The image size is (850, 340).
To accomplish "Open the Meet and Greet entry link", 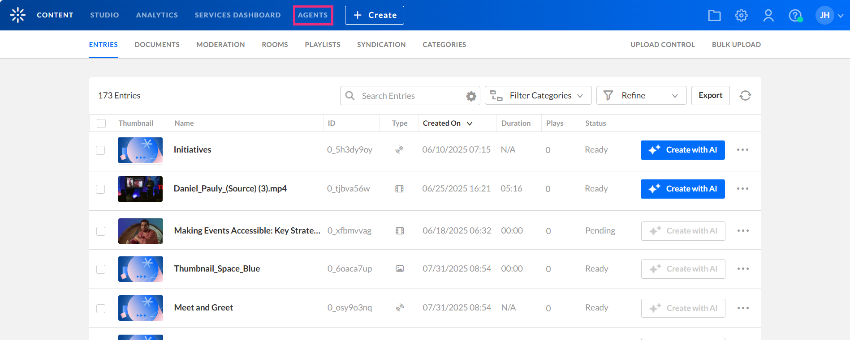I will (203, 308).
